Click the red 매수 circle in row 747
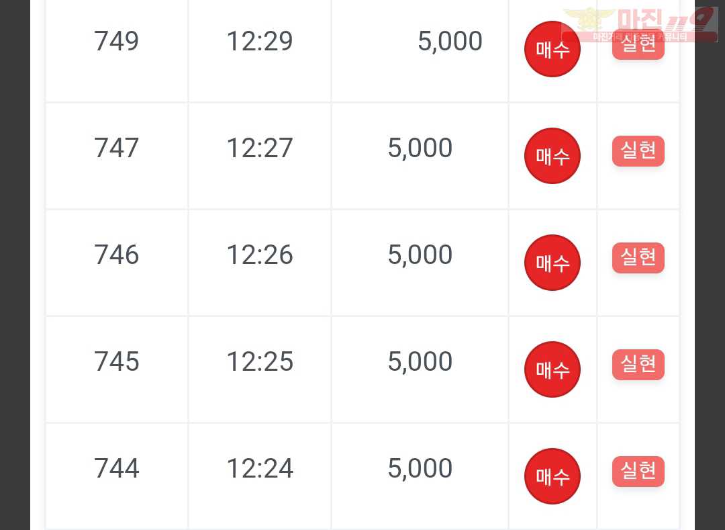725x530 pixels. 552,156
